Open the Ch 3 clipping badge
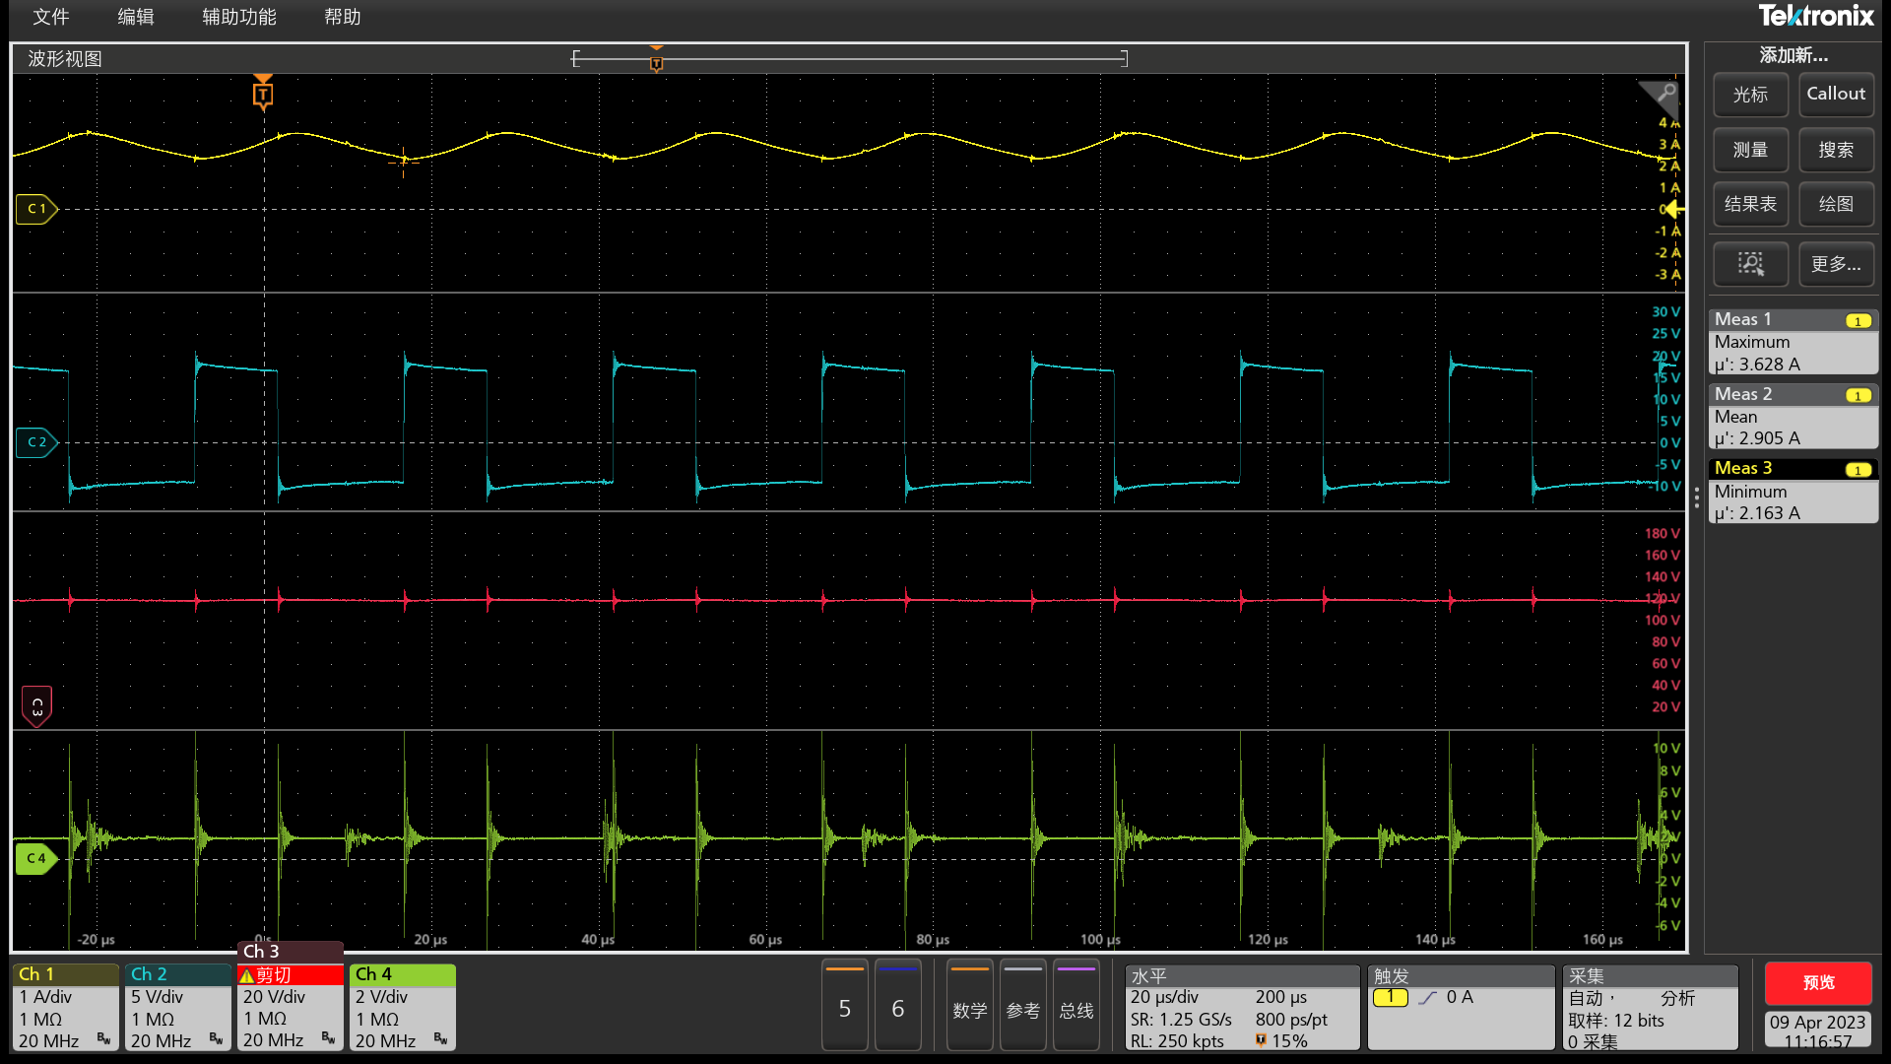The width and height of the screenshot is (1891, 1064). (x=291, y=997)
